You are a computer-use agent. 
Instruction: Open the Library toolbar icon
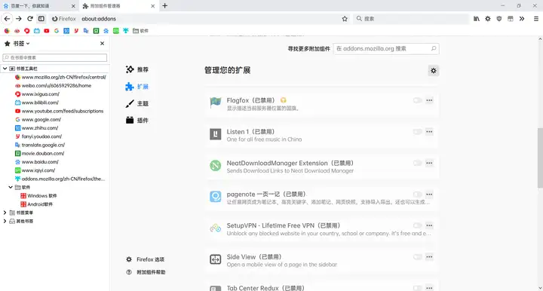477,19
